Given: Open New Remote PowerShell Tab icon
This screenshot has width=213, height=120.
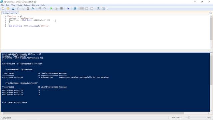Looking at the screenshot, I should [x=68, y=8].
